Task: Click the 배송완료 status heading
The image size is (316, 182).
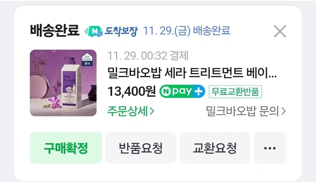Action: [x=55, y=31]
